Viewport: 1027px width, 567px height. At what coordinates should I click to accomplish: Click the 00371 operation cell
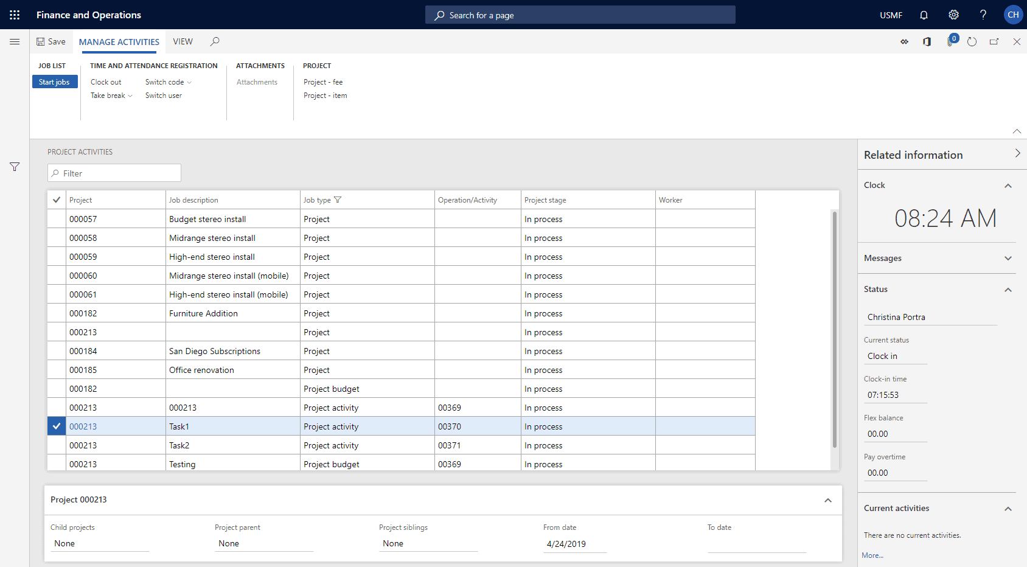pos(478,445)
